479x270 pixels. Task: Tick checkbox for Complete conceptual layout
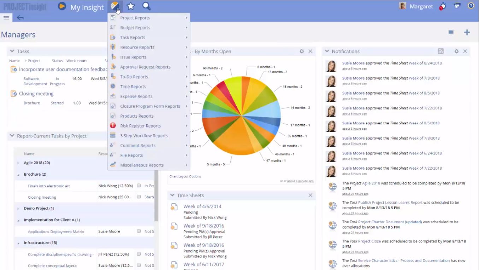coord(139,265)
